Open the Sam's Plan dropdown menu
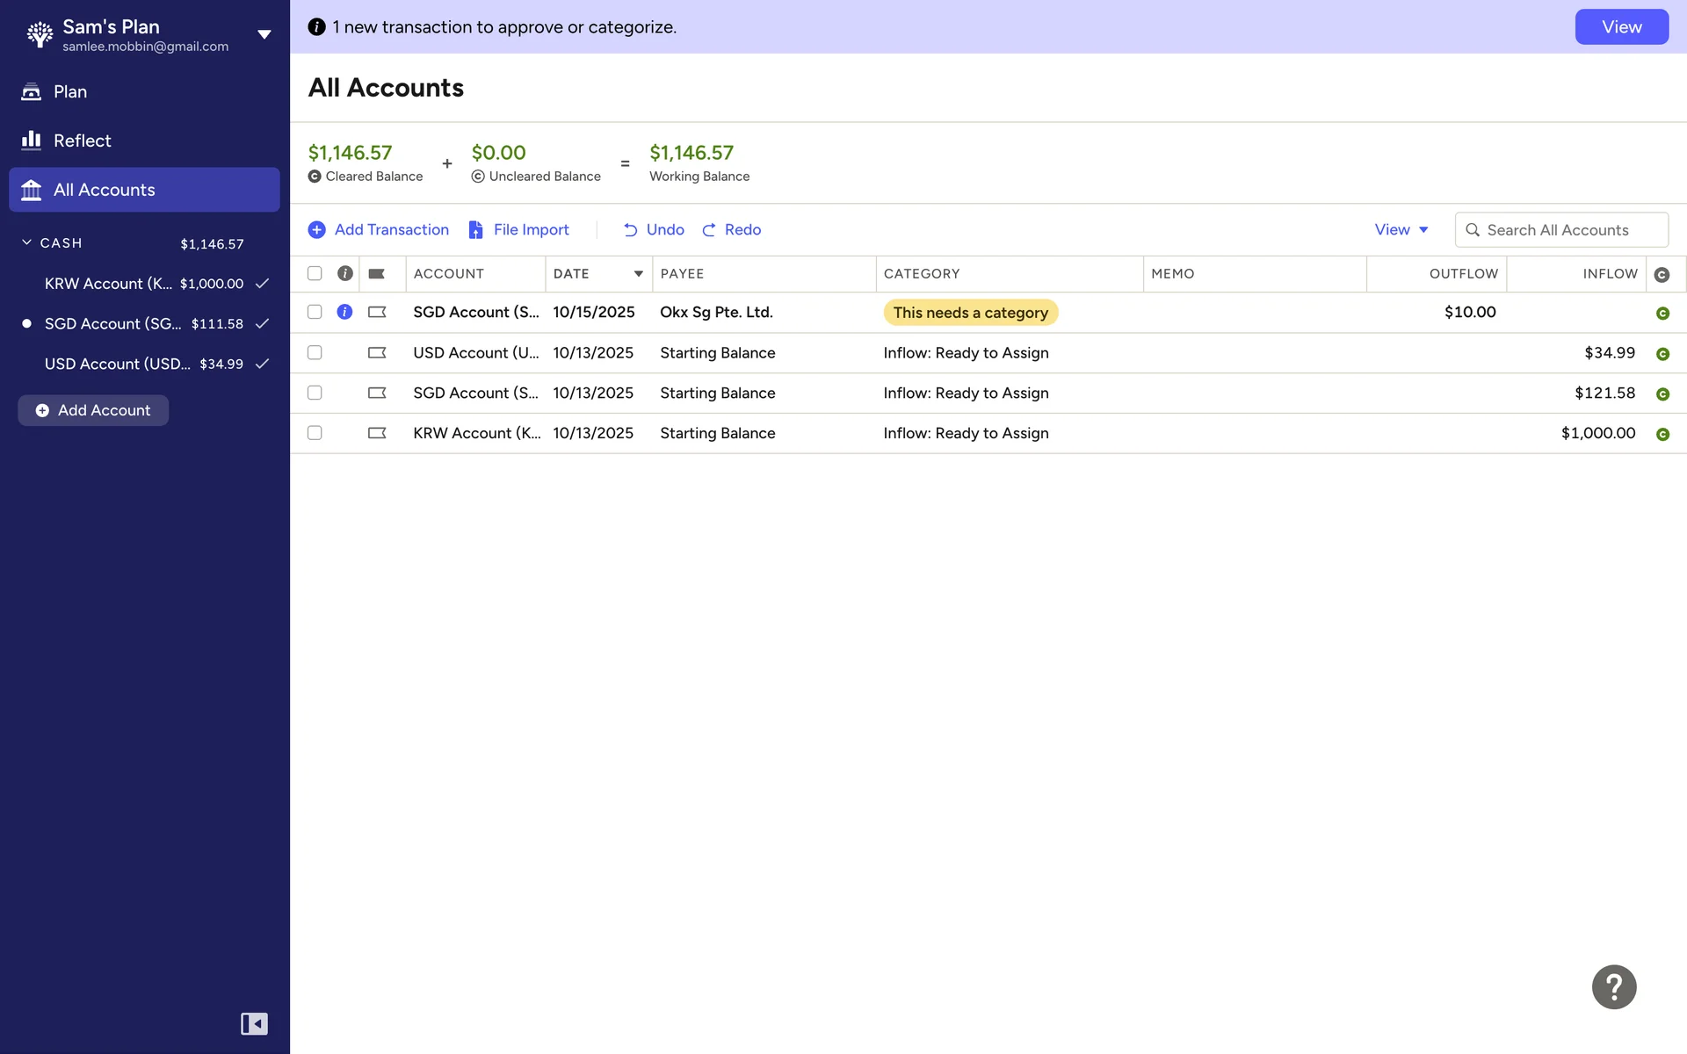Image resolution: width=1687 pixels, height=1054 pixels. point(264,34)
